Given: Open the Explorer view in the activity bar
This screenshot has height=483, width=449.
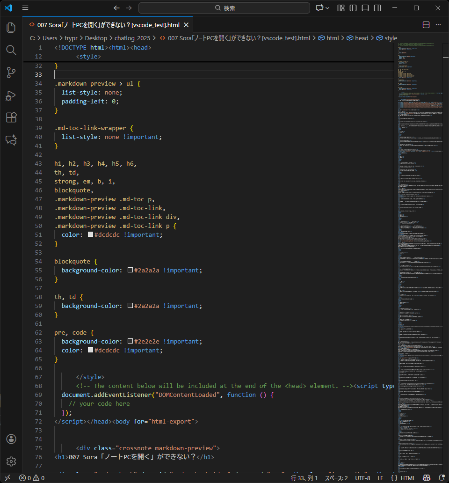Looking at the screenshot, I should [x=11, y=28].
